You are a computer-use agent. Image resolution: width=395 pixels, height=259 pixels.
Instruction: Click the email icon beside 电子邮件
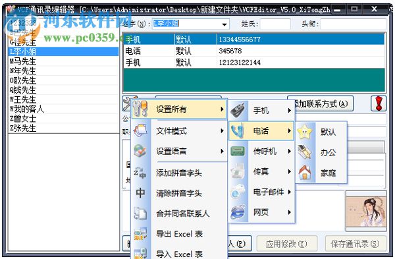238,192
